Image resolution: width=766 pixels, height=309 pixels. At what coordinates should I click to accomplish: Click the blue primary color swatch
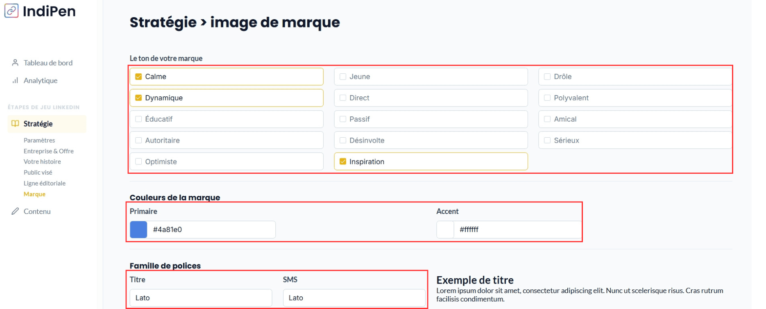[x=138, y=230]
